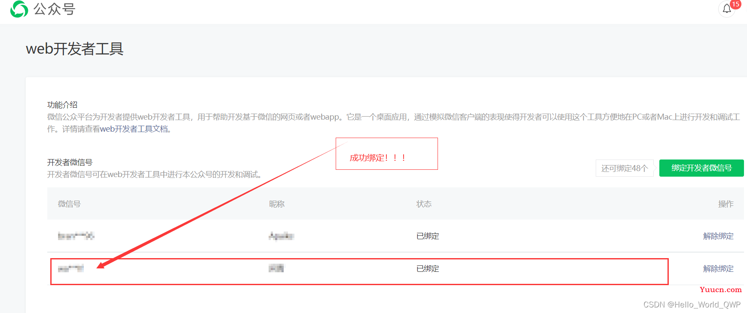Click the 公众号 title text

pos(55,9)
